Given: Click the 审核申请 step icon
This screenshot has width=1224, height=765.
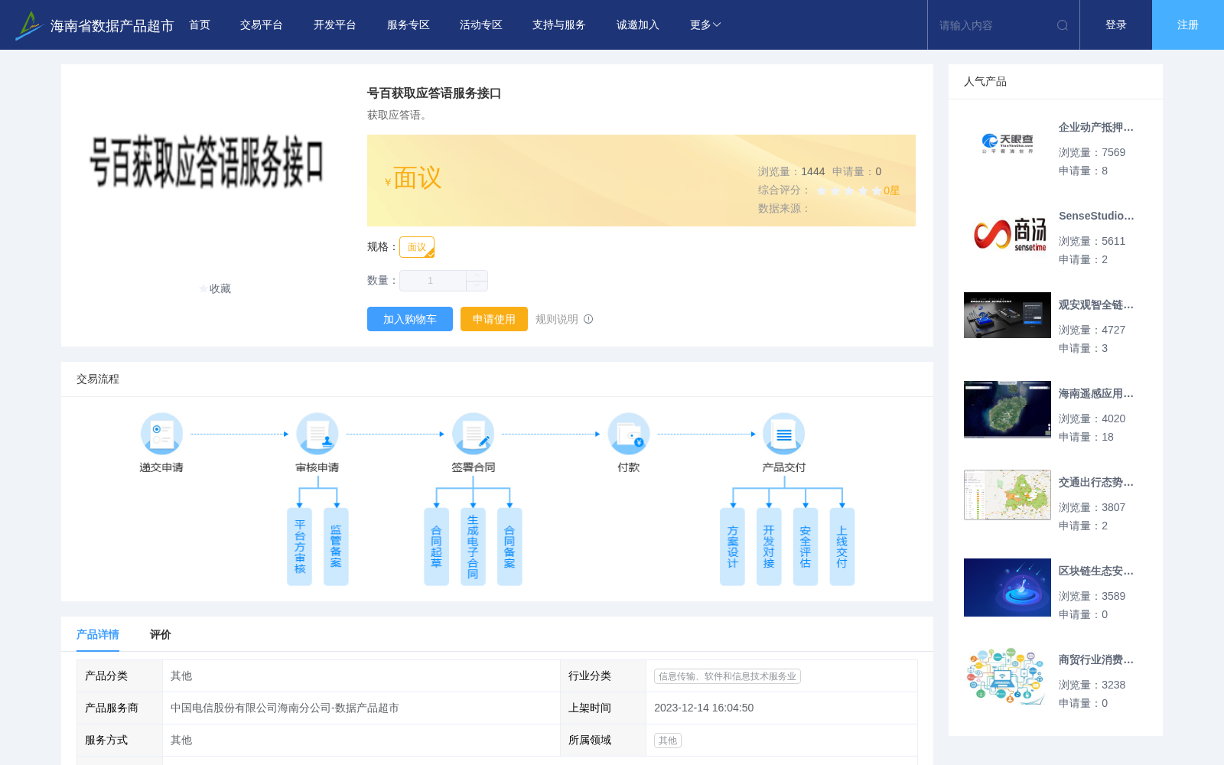Looking at the screenshot, I should 317,434.
